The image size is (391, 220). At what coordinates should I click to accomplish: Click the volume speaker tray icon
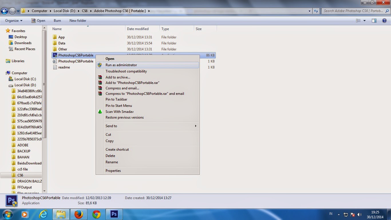pos(360,215)
